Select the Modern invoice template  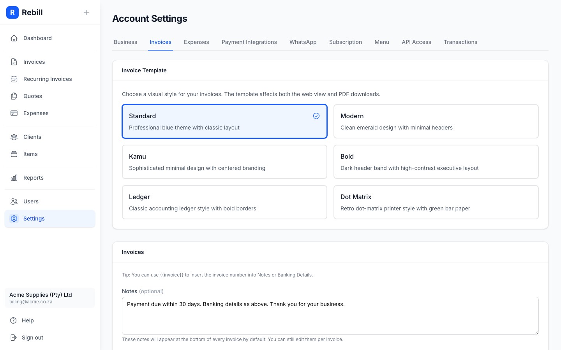click(436, 121)
